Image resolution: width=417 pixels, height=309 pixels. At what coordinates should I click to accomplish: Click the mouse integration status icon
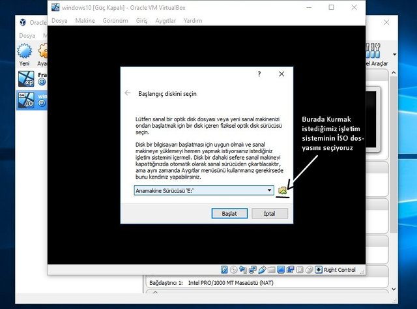(309, 270)
